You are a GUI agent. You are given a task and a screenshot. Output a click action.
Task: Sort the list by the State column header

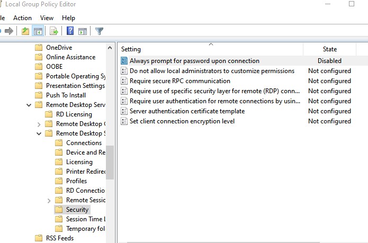[x=329, y=49]
